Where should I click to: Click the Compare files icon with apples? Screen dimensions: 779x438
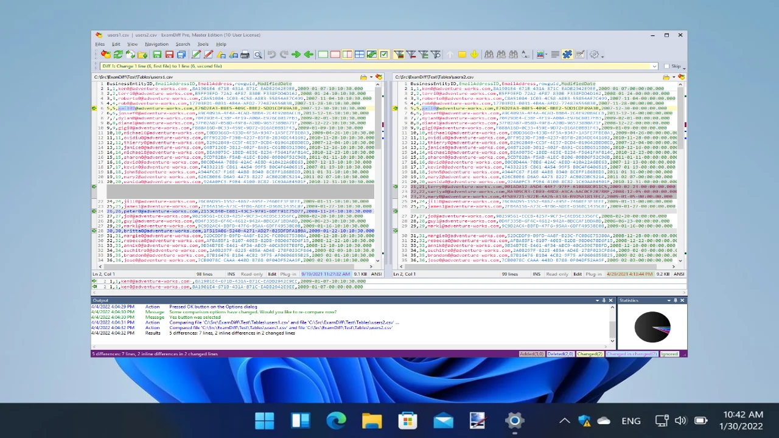(x=106, y=55)
